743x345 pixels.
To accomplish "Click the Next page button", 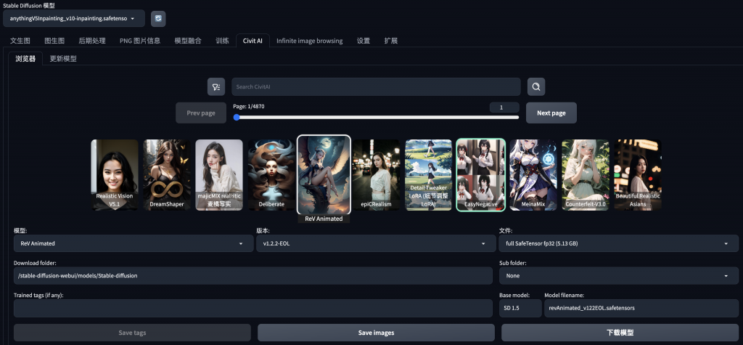I will (551, 113).
